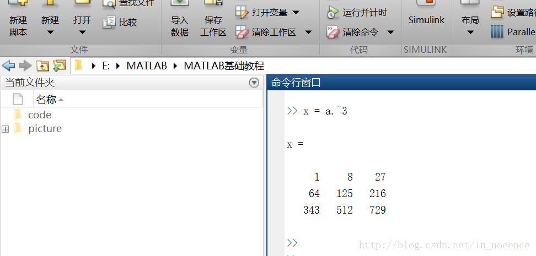
Task: Expand the arrow before E: in path
Action: coord(94,66)
